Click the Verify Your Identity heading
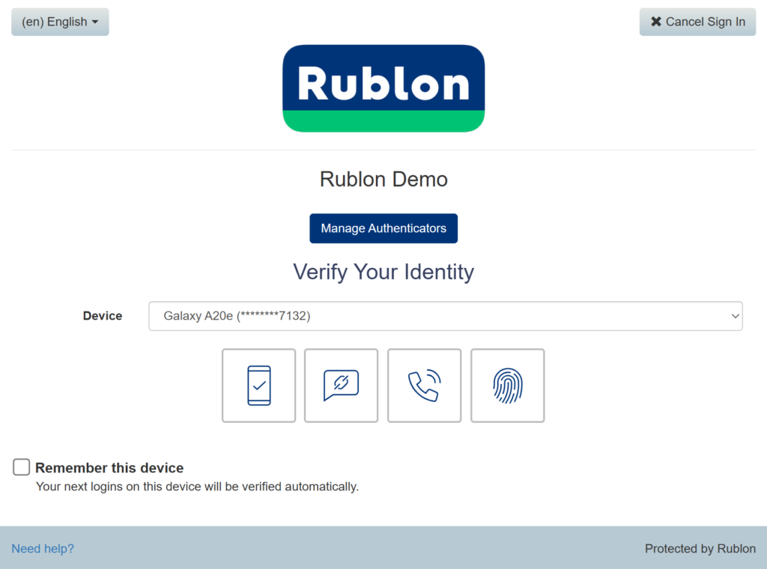The height and width of the screenshot is (569, 767). pyautogui.click(x=383, y=272)
